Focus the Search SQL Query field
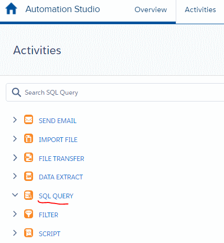 [115, 93]
